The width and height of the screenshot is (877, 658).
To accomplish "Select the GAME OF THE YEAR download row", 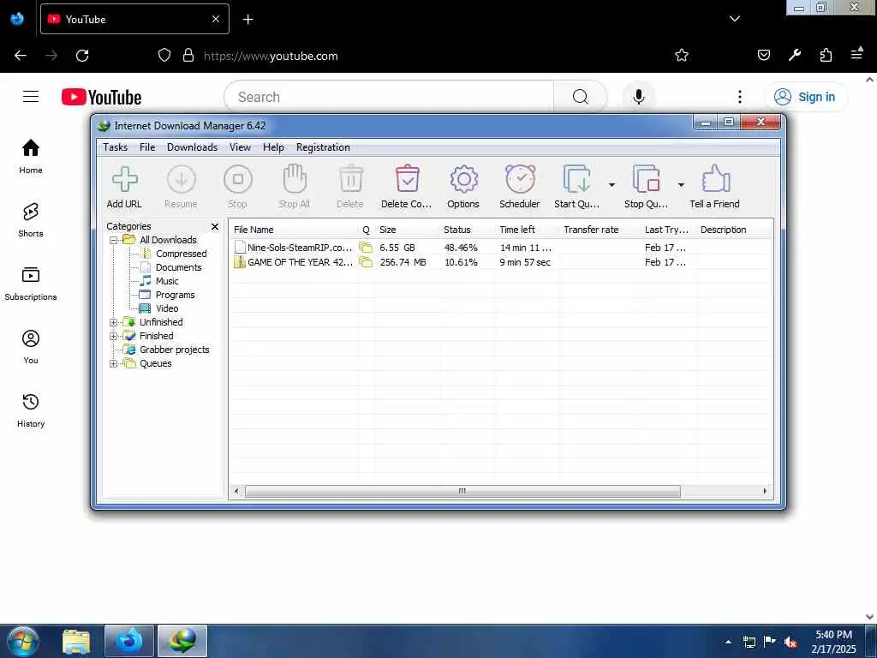I will pos(500,262).
